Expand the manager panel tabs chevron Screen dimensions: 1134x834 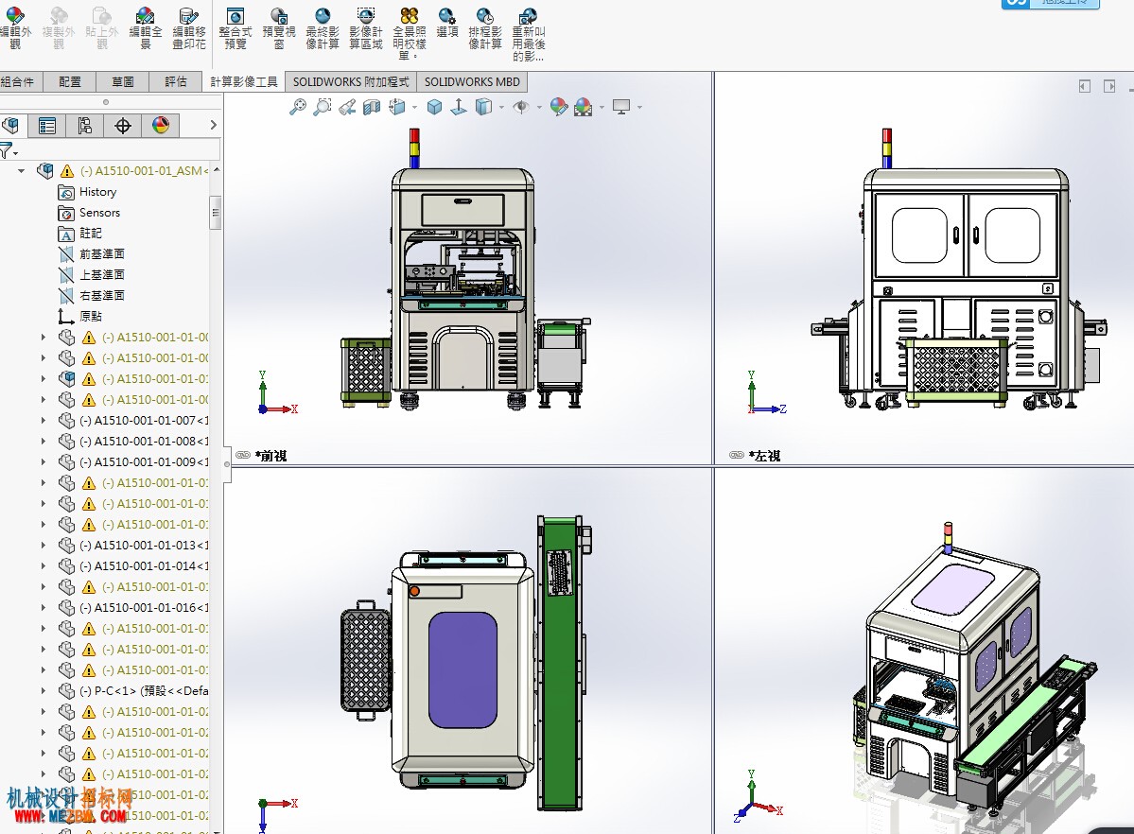[214, 125]
